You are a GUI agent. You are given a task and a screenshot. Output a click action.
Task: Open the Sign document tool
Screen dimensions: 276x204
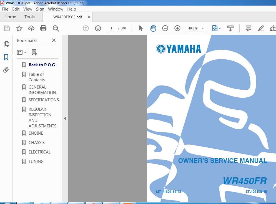(x=272, y=28)
